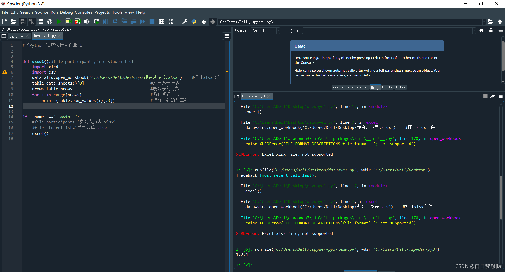Go back to previous cursor position
Viewport: 505px width, 272px height.
[204, 22]
